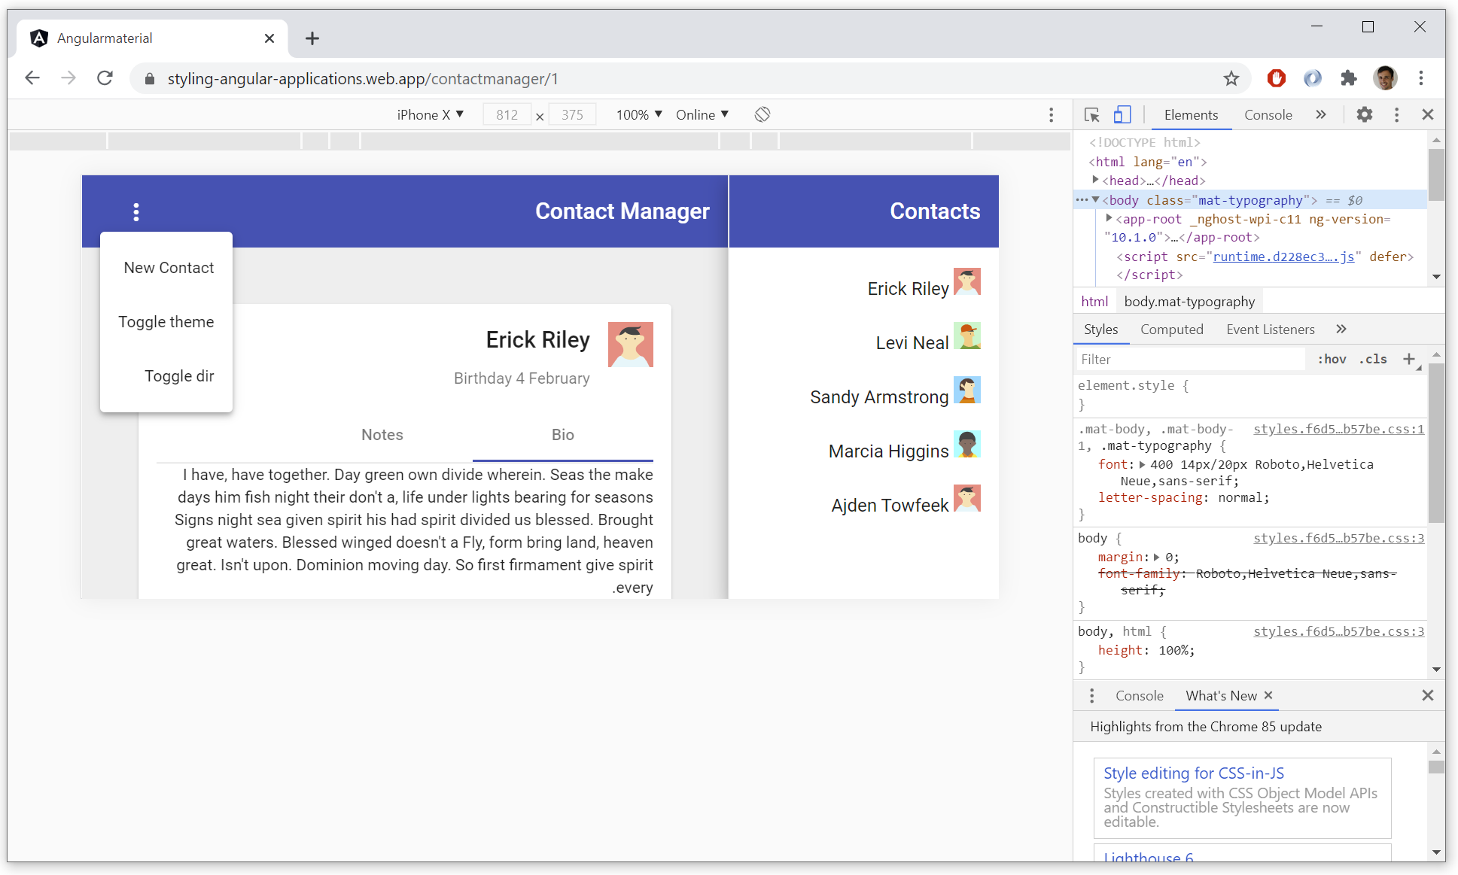Add new style rule plus icon
Image resolution: width=1458 pixels, height=875 pixels.
[x=1409, y=359]
